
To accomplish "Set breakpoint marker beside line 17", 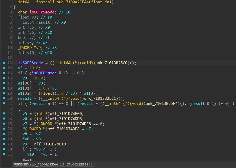I will (x=3, y=83).
